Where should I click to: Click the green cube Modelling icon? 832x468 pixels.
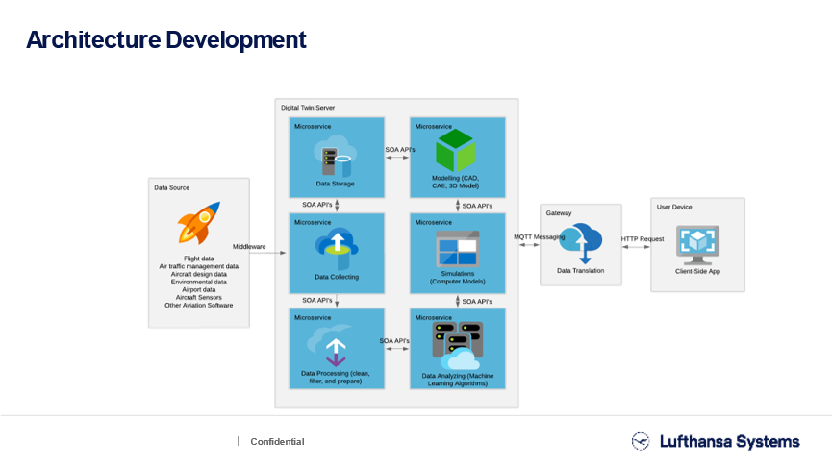pos(455,150)
